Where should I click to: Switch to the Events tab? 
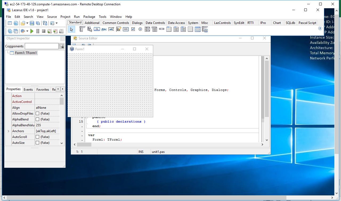click(28, 90)
